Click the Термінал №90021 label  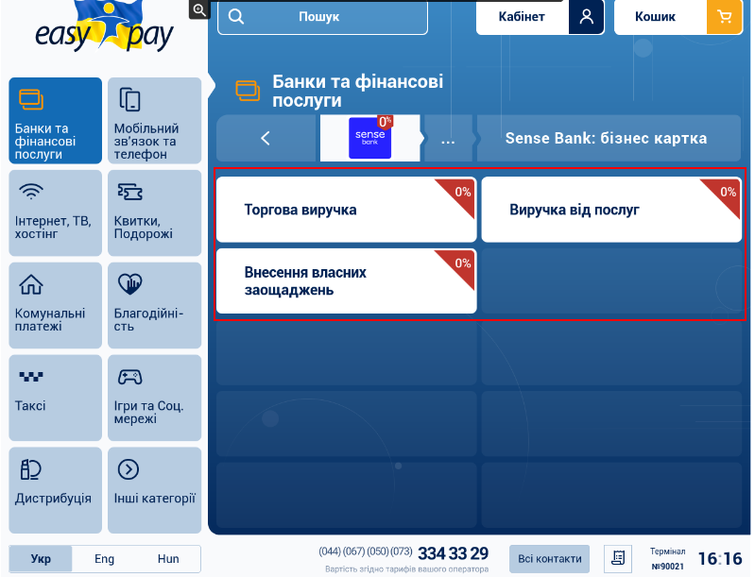[667, 559]
